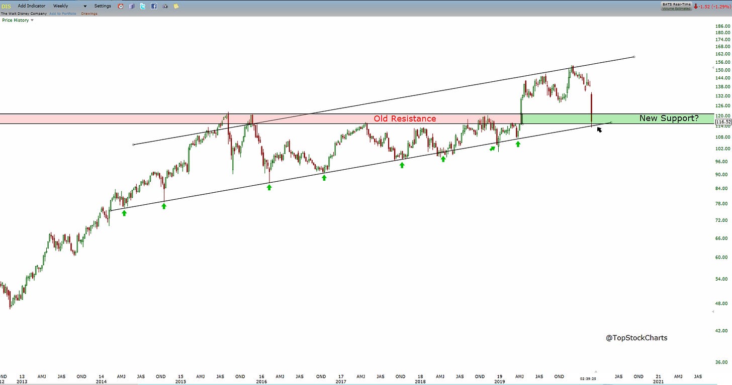Click the 3D box icon in toolbar

132,6
